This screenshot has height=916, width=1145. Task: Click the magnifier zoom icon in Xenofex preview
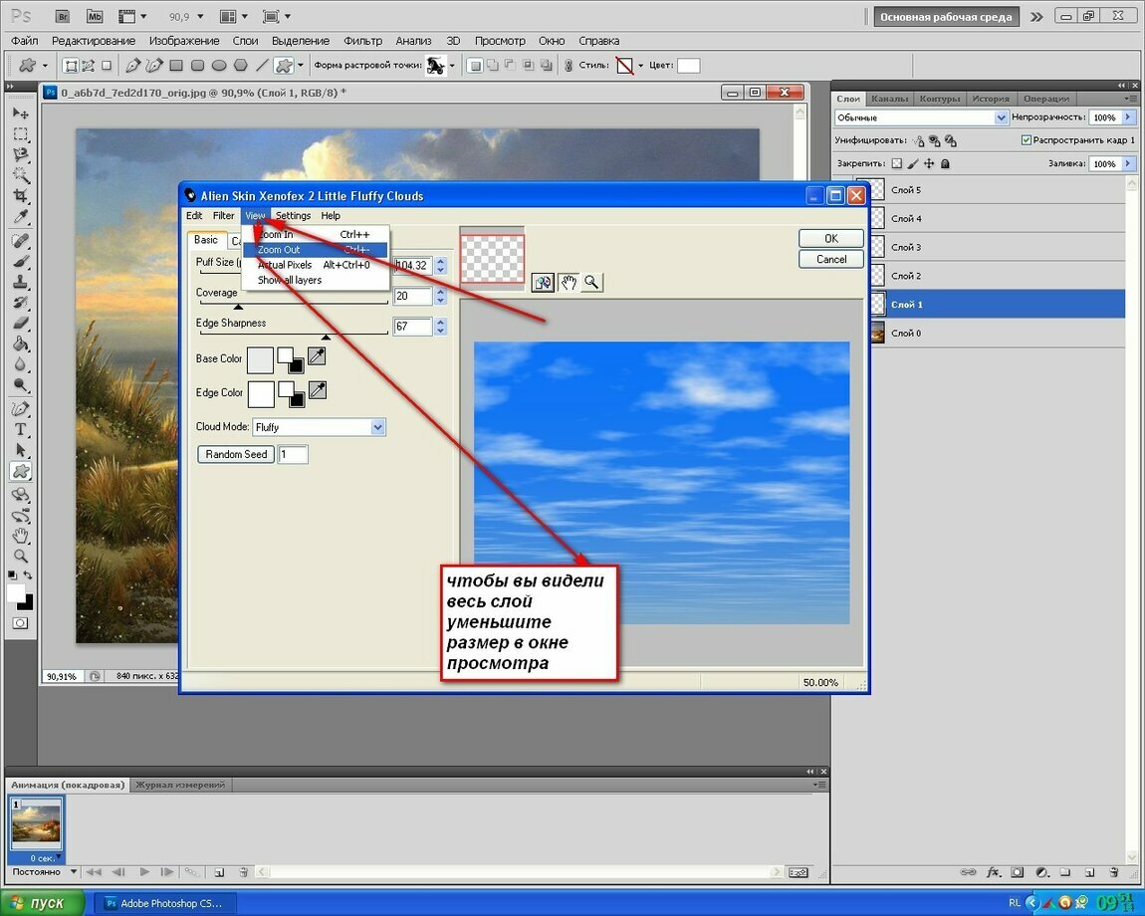(591, 283)
